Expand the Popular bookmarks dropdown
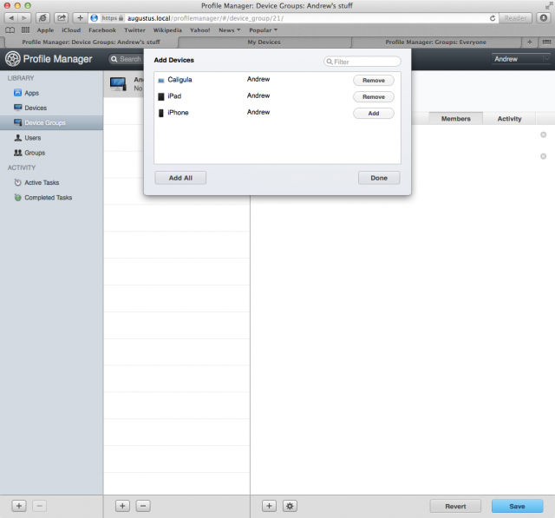This screenshot has height=518, width=555. coord(263,30)
